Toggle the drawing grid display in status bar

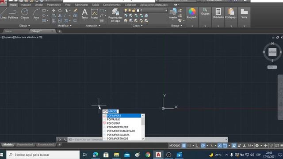184,145
